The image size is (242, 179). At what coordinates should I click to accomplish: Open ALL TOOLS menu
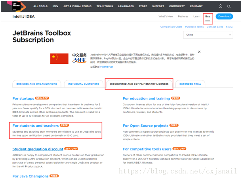click(x=40, y=6)
